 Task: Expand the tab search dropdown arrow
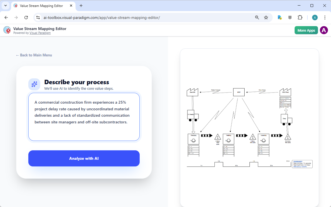[5, 6]
